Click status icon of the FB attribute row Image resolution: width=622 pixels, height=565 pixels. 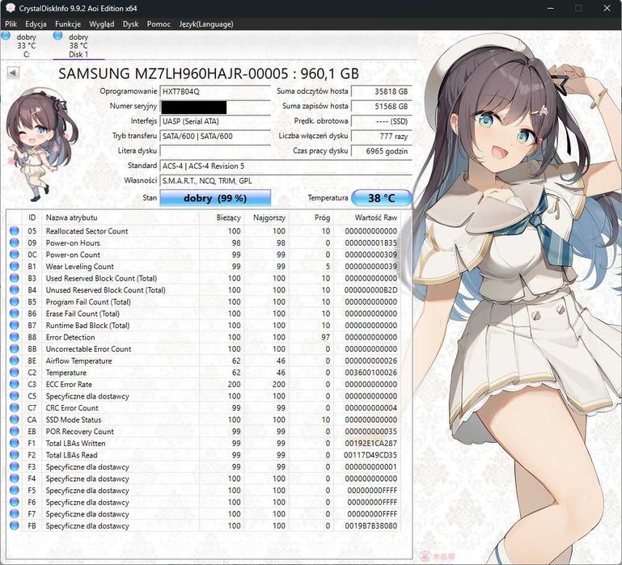point(15,525)
